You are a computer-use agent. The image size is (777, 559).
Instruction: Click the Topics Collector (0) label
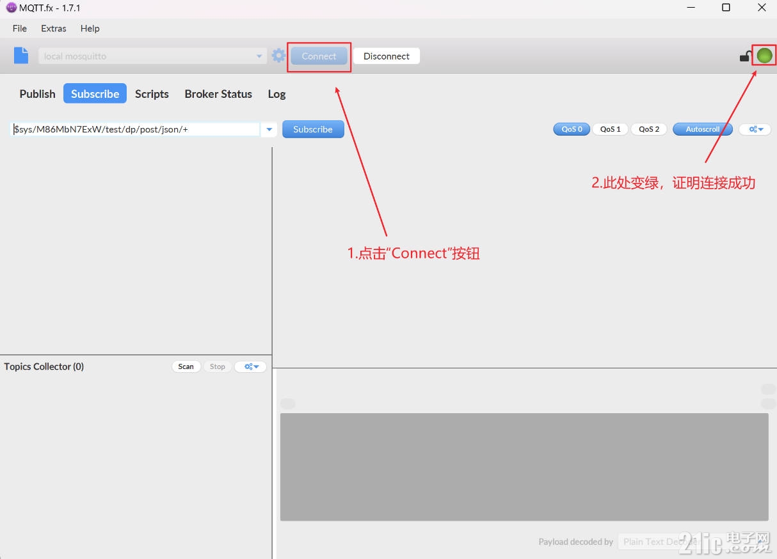click(x=44, y=366)
